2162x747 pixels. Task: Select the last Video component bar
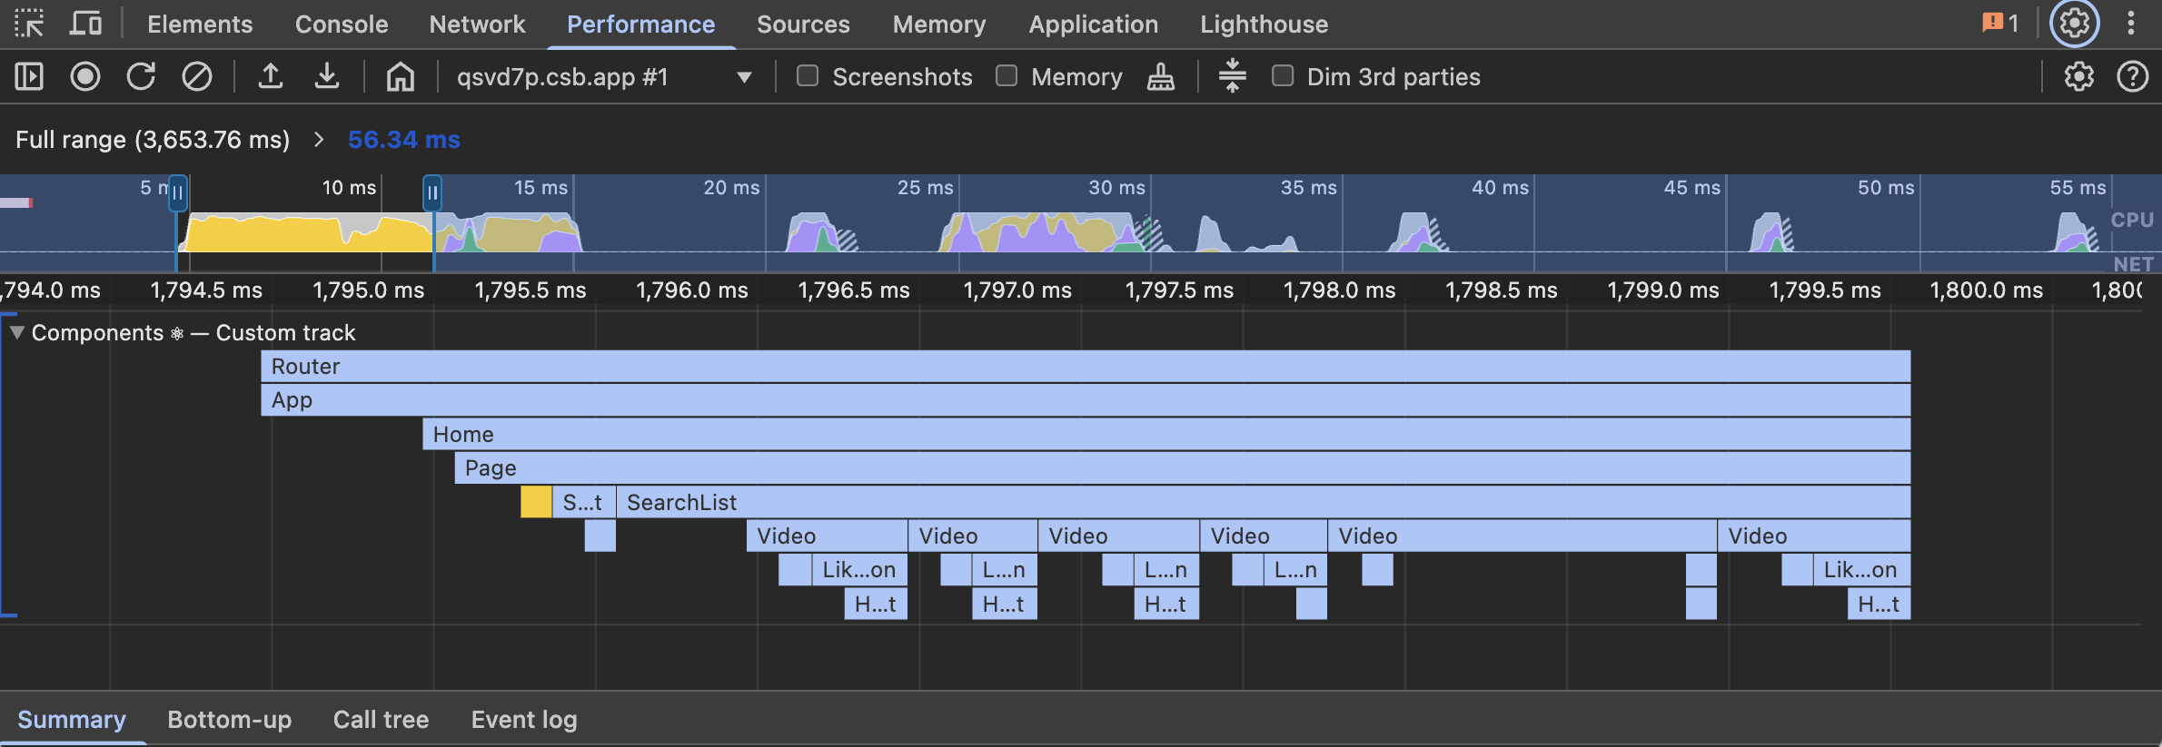(1814, 536)
